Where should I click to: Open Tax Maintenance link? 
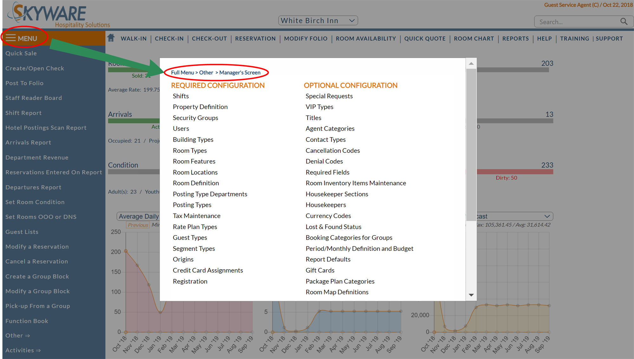click(197, 216)
